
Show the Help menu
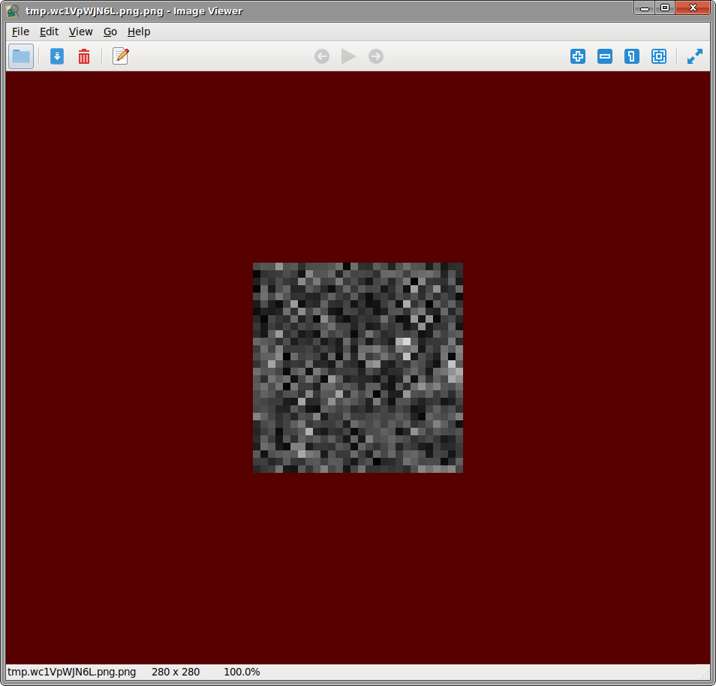[x=139, y=32]
